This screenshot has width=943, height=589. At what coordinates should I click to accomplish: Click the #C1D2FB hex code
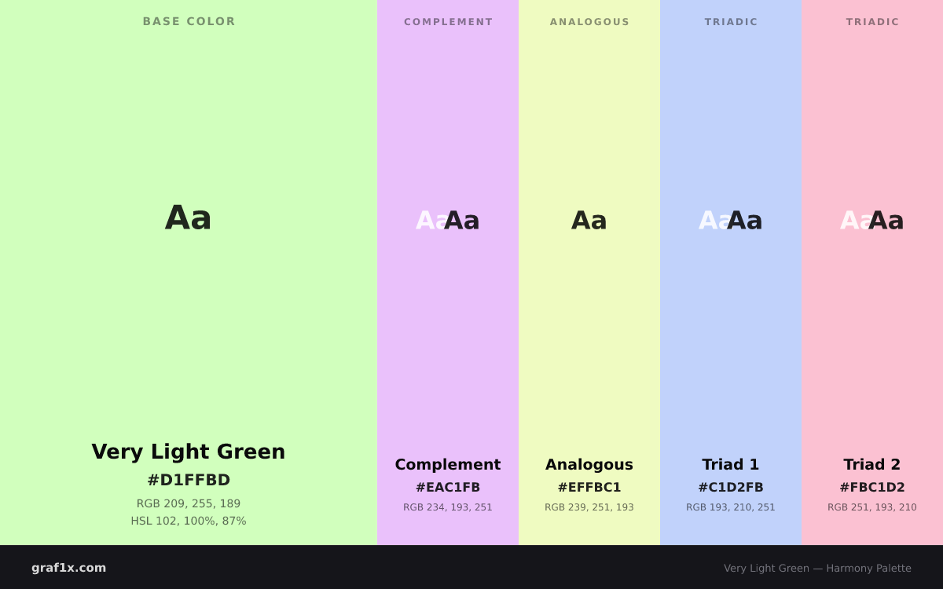(731, 487)
